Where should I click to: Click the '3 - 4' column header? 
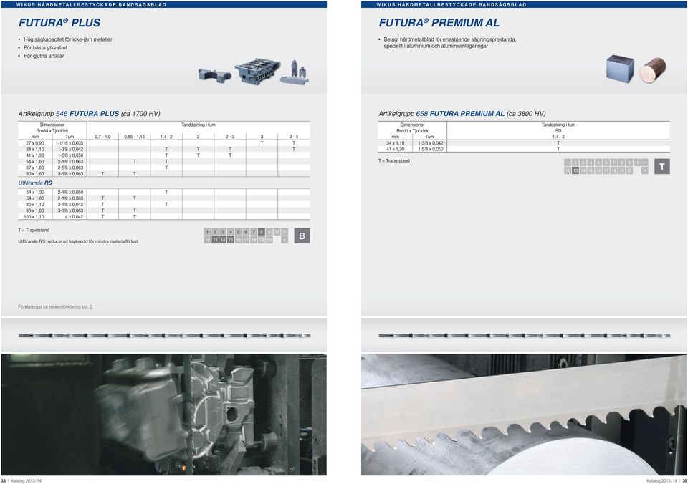(x=294, y=137)
